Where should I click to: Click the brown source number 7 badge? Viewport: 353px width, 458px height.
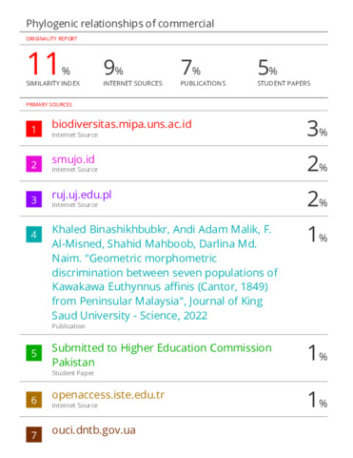(x=34, y=435)
